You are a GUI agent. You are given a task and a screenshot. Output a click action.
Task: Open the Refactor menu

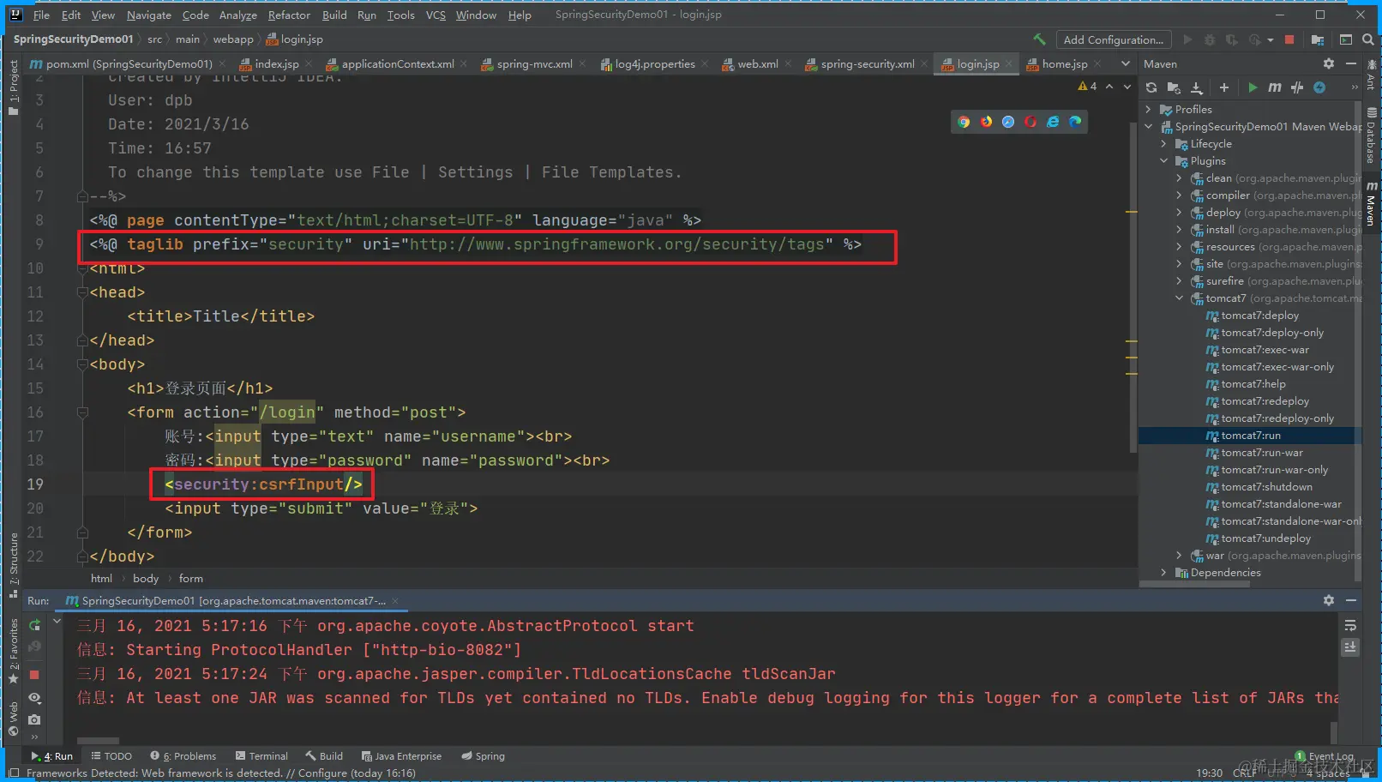[289, 15]
